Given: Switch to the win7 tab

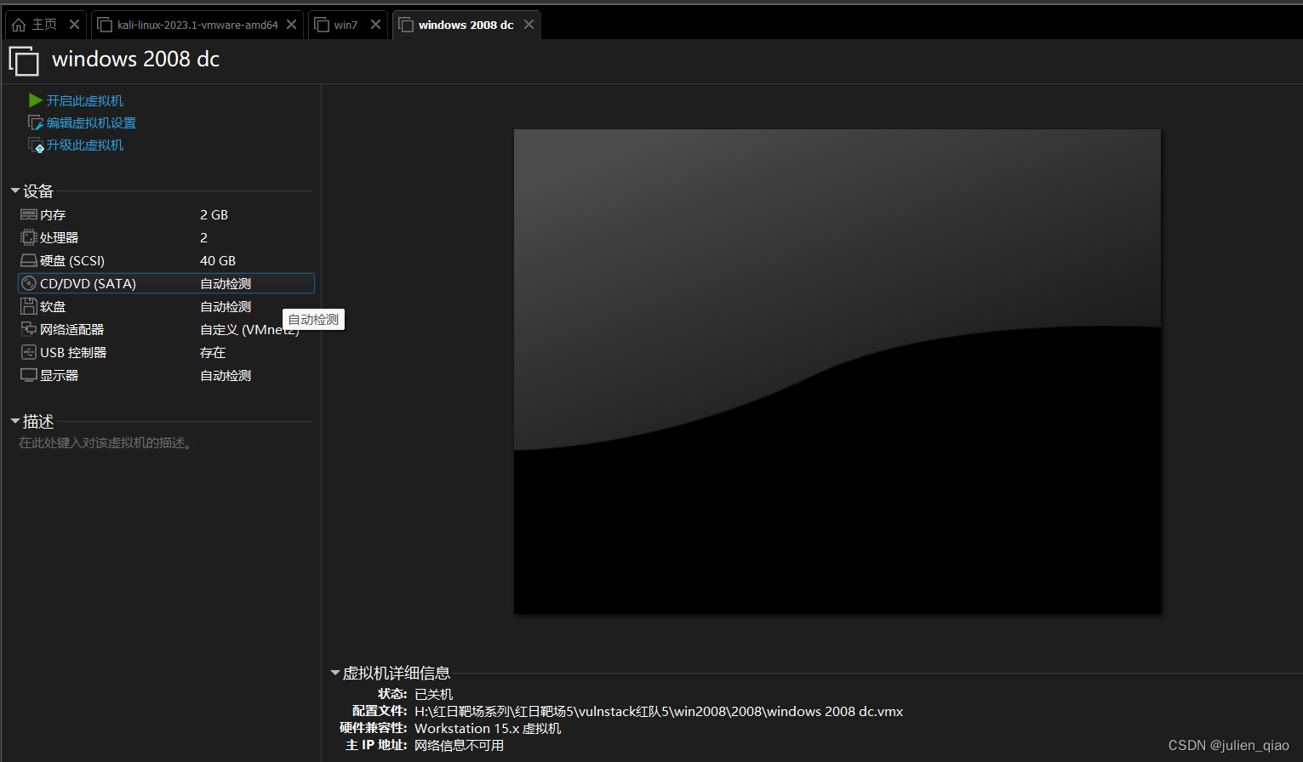Looking at the screenshot, I should [347, 25].
